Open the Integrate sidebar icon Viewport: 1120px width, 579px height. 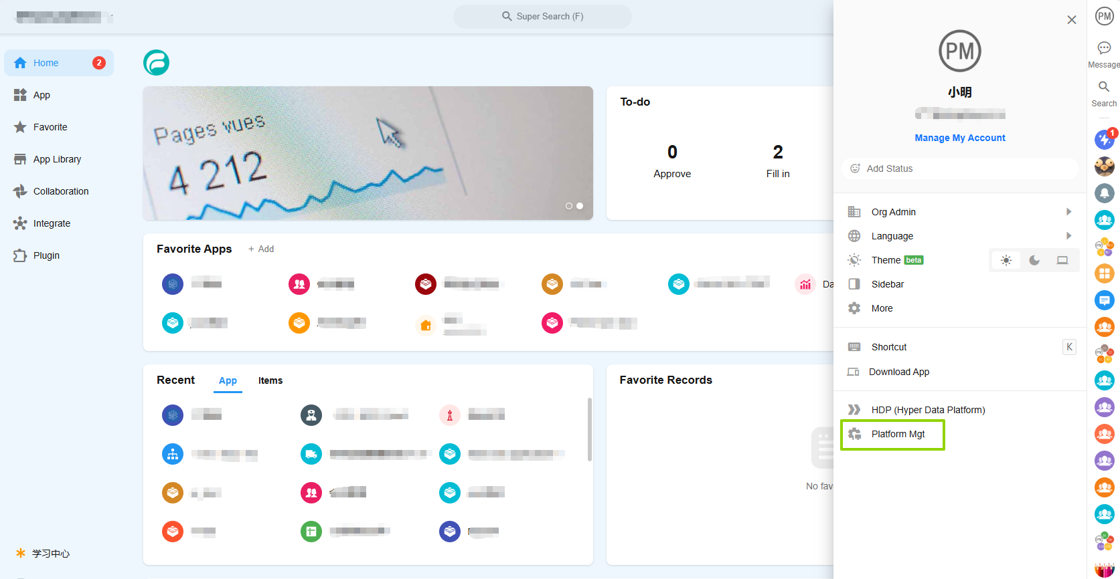20,223
